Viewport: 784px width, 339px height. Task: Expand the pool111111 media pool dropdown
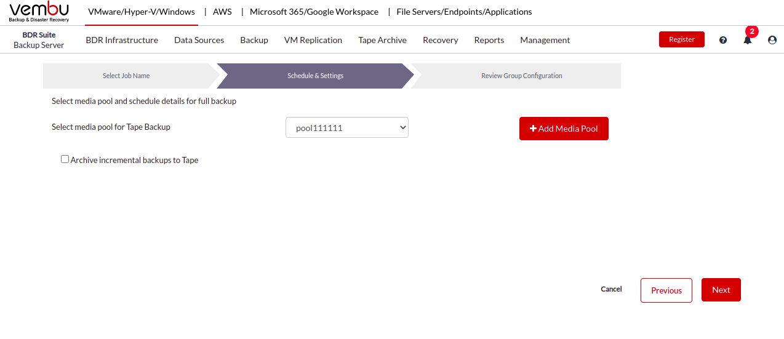pyautogui.click(x=347, y=127)
